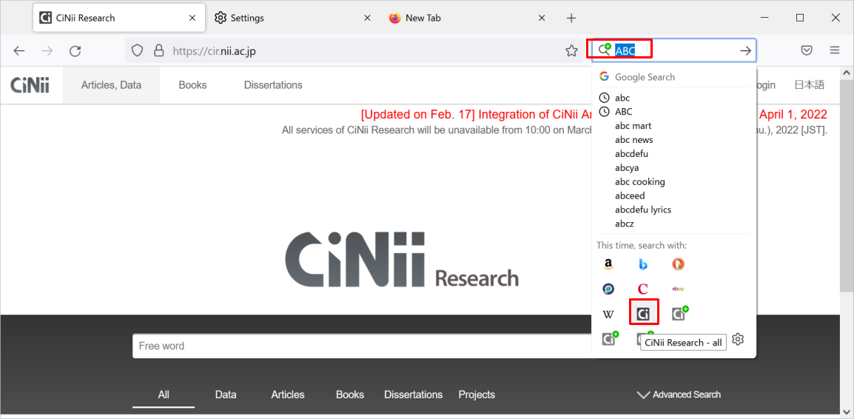Select the All search category tab
This screenshot has width=854, height=419.
click(164, 395)
